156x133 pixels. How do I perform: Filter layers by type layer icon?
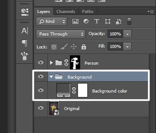pyautogui.click(x=96, y=21)
